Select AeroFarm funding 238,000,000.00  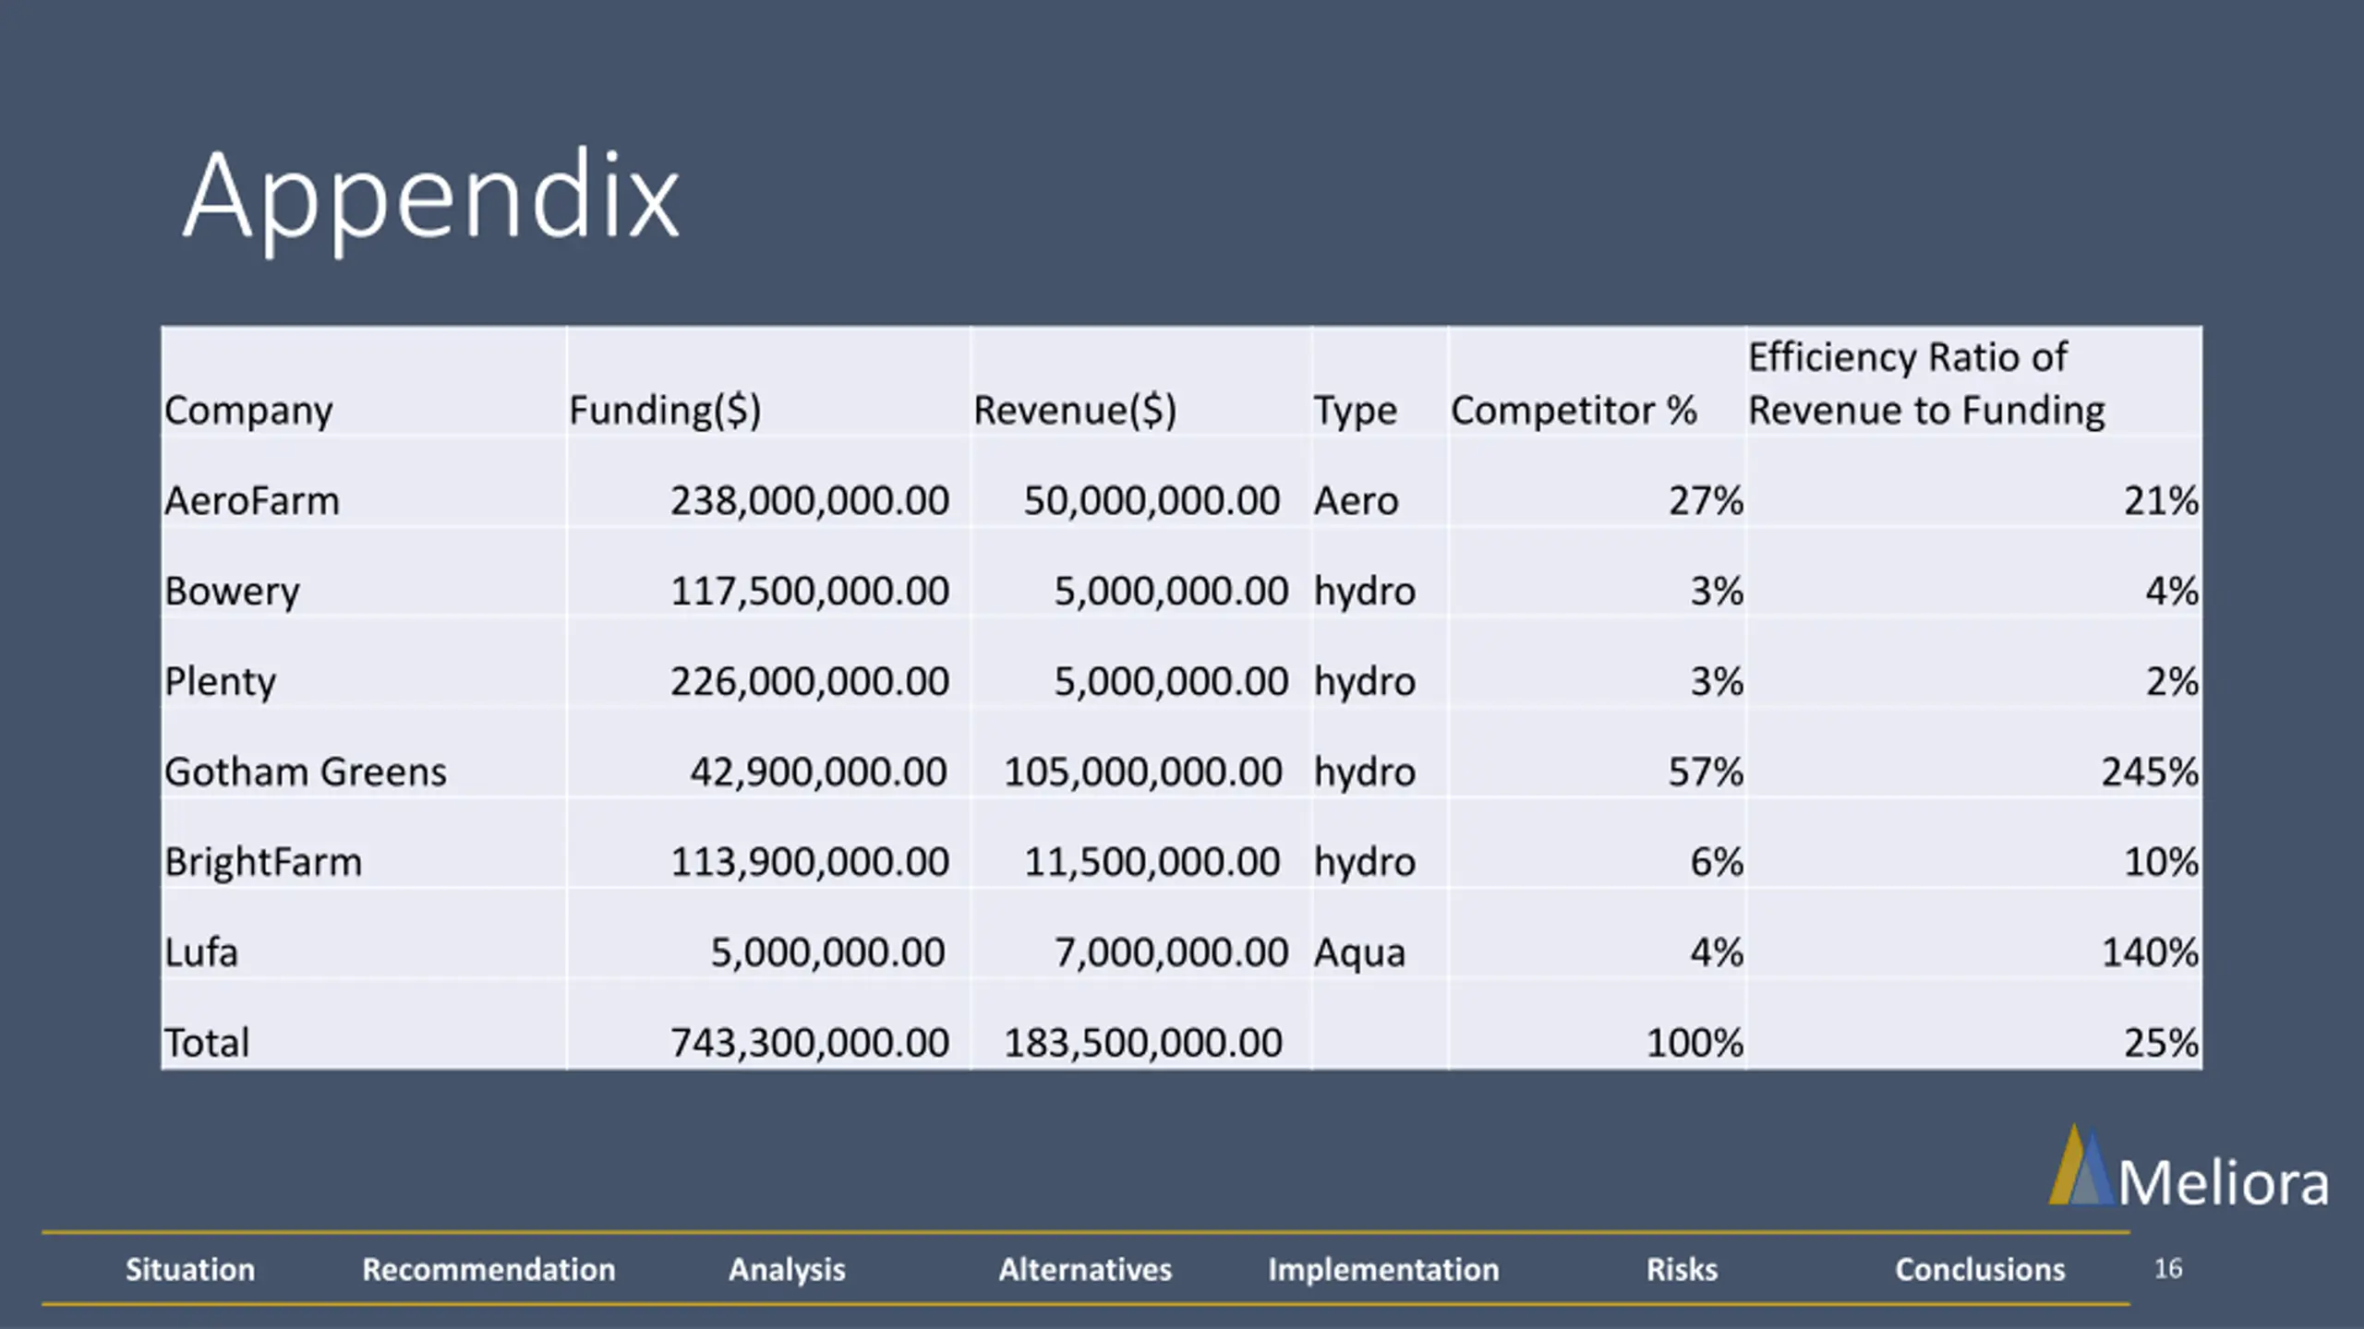810,501
